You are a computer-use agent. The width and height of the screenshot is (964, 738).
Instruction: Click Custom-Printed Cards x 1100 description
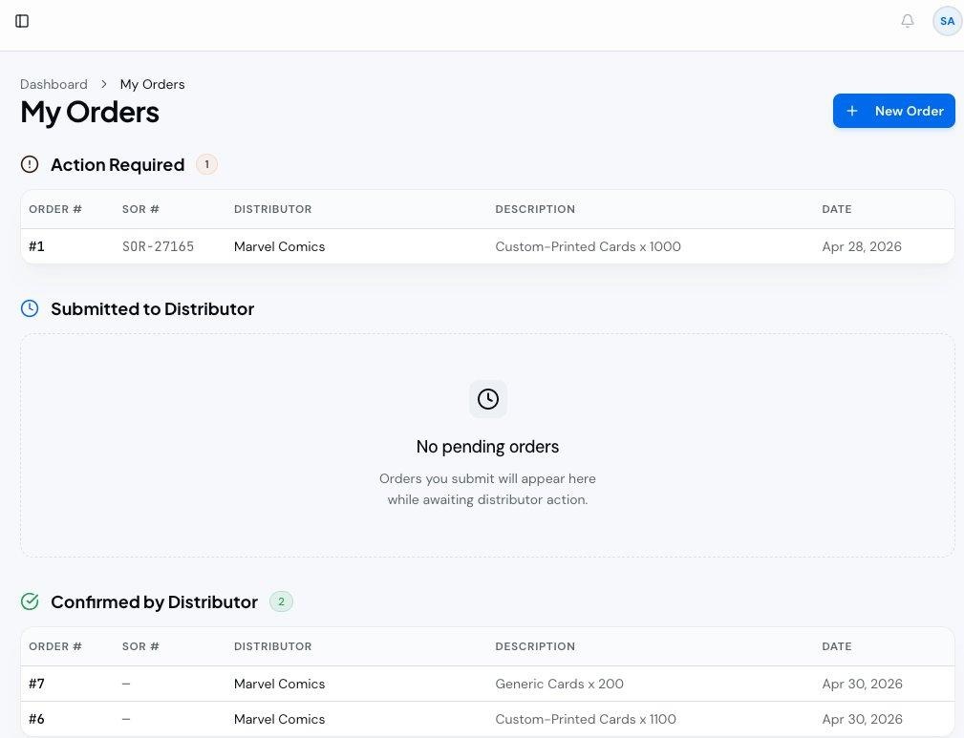[x=586, y=719]
